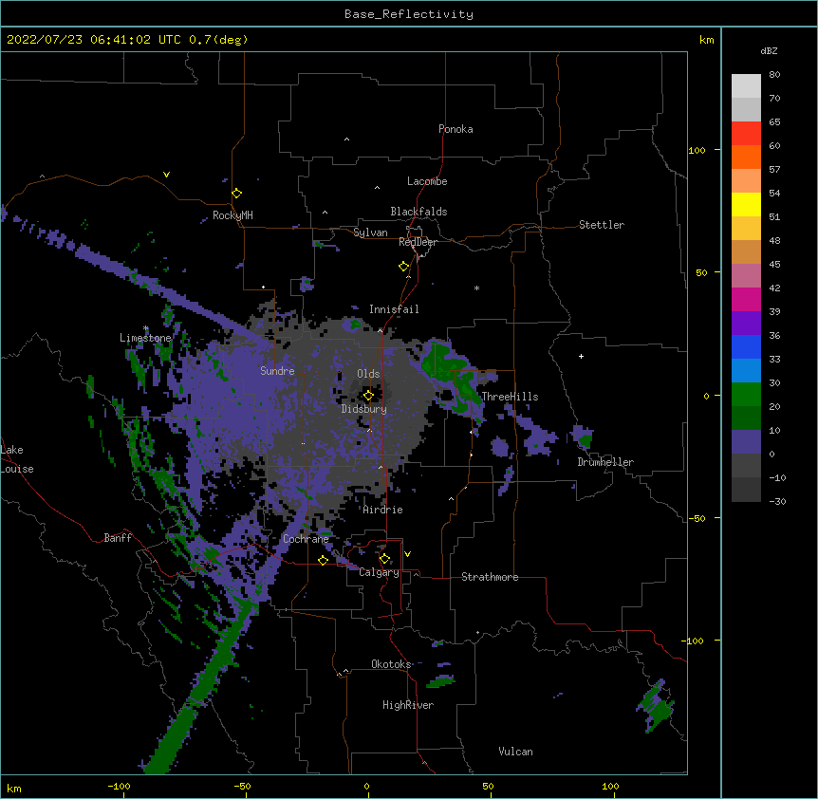Screen dimensions: 818x799
Task: Click the Airdrie label
Action: point(382,510)
